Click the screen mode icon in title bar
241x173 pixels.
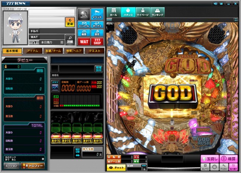(221, 4)
